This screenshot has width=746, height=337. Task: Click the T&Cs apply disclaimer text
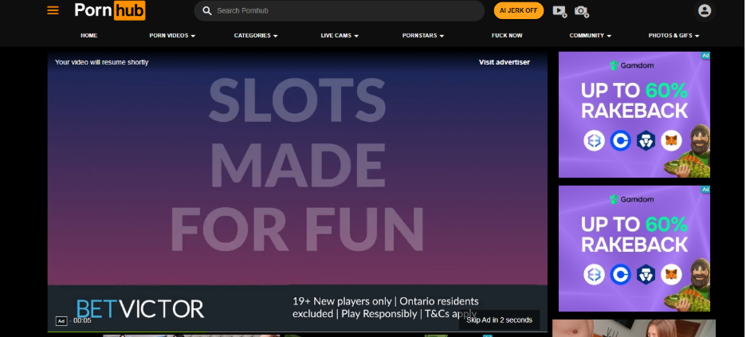tap(450, 314)
